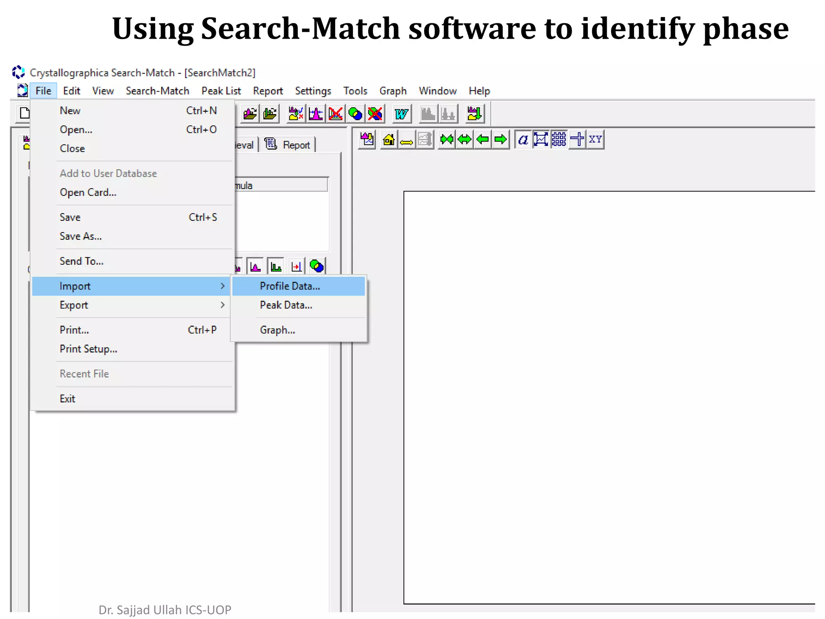
Task: Click the green-blue overlapping circles toolbar icon
Action: 355,114
